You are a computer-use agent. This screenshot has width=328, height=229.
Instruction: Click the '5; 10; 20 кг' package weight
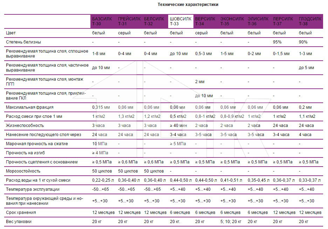231,222
